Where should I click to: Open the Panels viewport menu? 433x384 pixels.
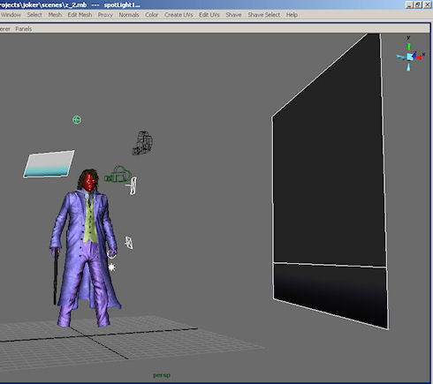pos(24,29)
